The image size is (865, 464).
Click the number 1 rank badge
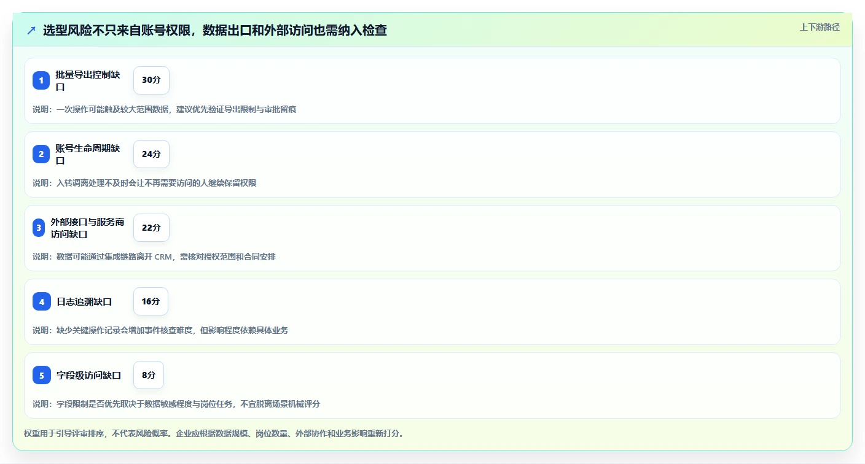41,80
